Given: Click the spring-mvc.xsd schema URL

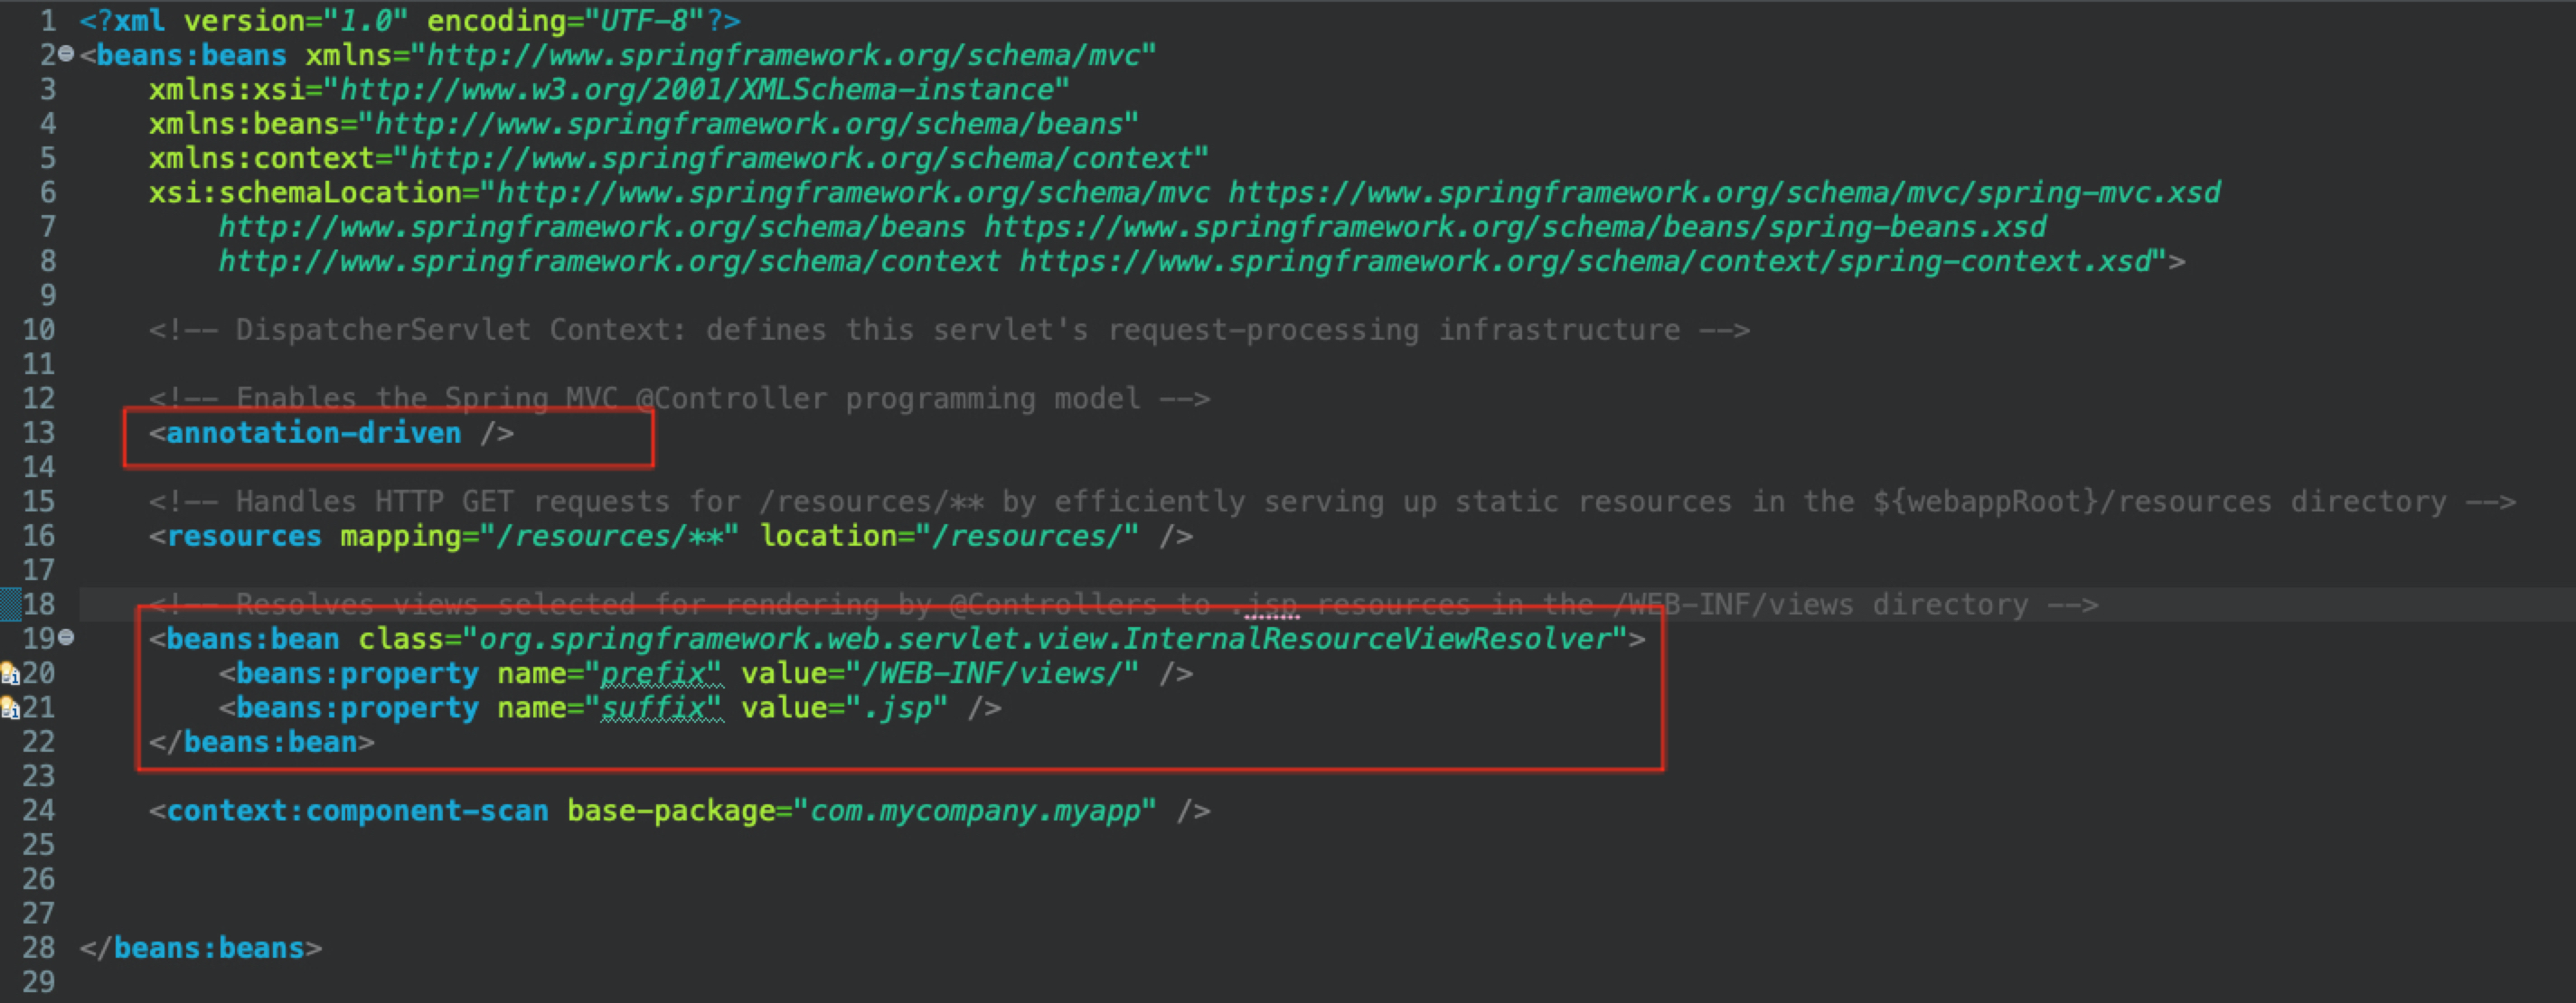Looking at the screenshot, I should [x=1723, y=192].
